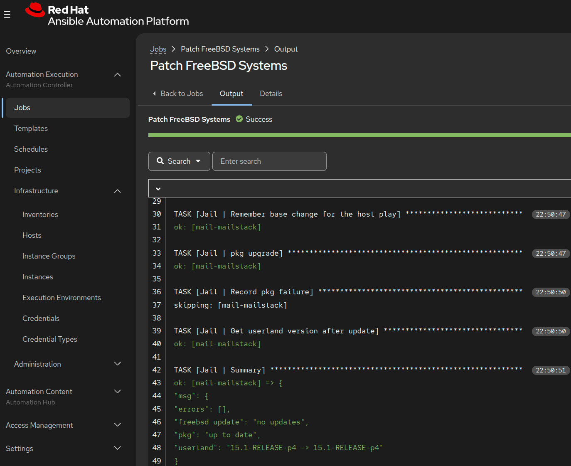Viewport: 571px width, 466px height.
Task: Click the green job progress bar
Action: 359,135
